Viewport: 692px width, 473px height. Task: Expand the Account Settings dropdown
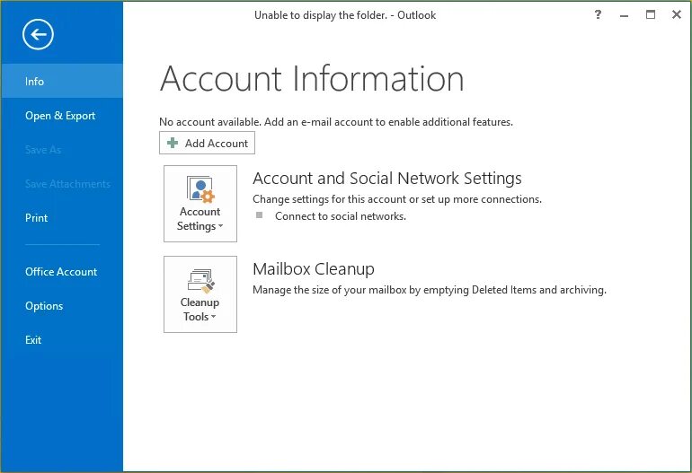pyautogui.click(x=200, y=204)
